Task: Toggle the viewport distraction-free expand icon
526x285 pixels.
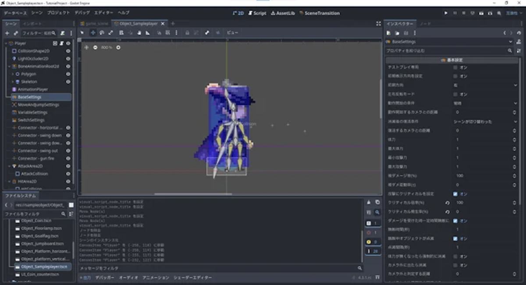Action: point(378,24)
